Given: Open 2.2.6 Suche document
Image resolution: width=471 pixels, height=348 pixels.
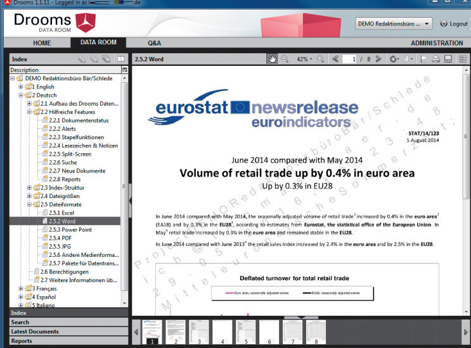Looking at the screenshot, I should coord(63,163).
